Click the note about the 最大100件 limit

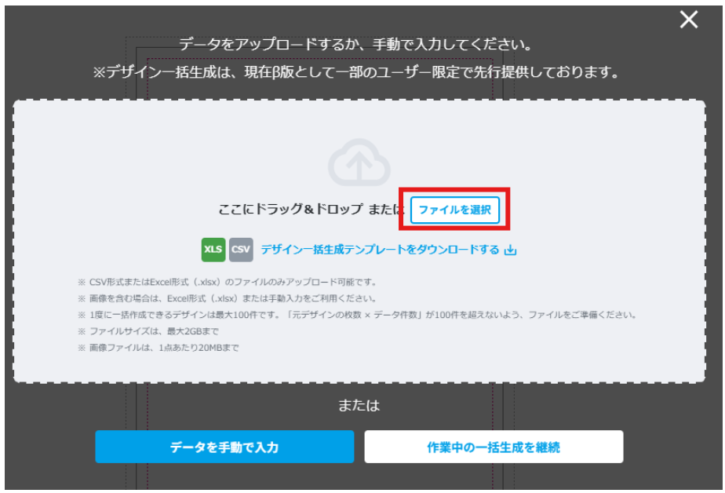(x=357, y=315)
